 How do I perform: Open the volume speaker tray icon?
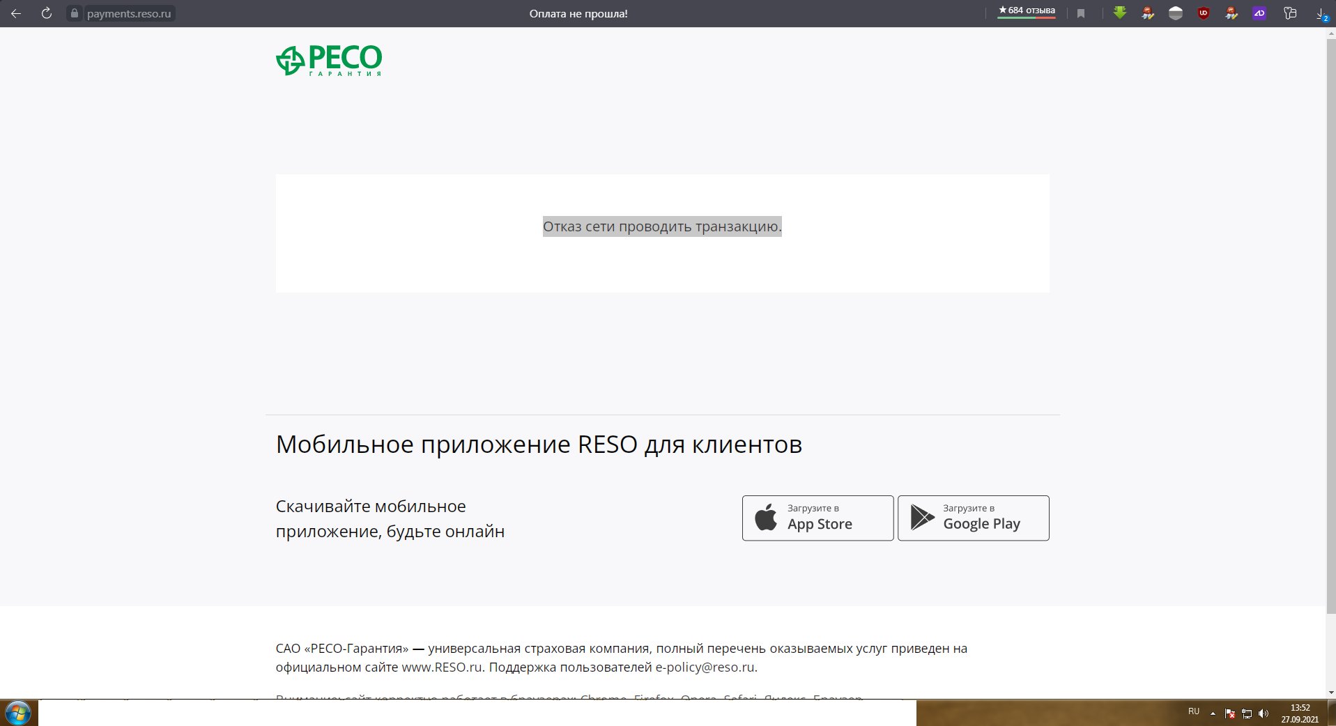point(1264,713)
